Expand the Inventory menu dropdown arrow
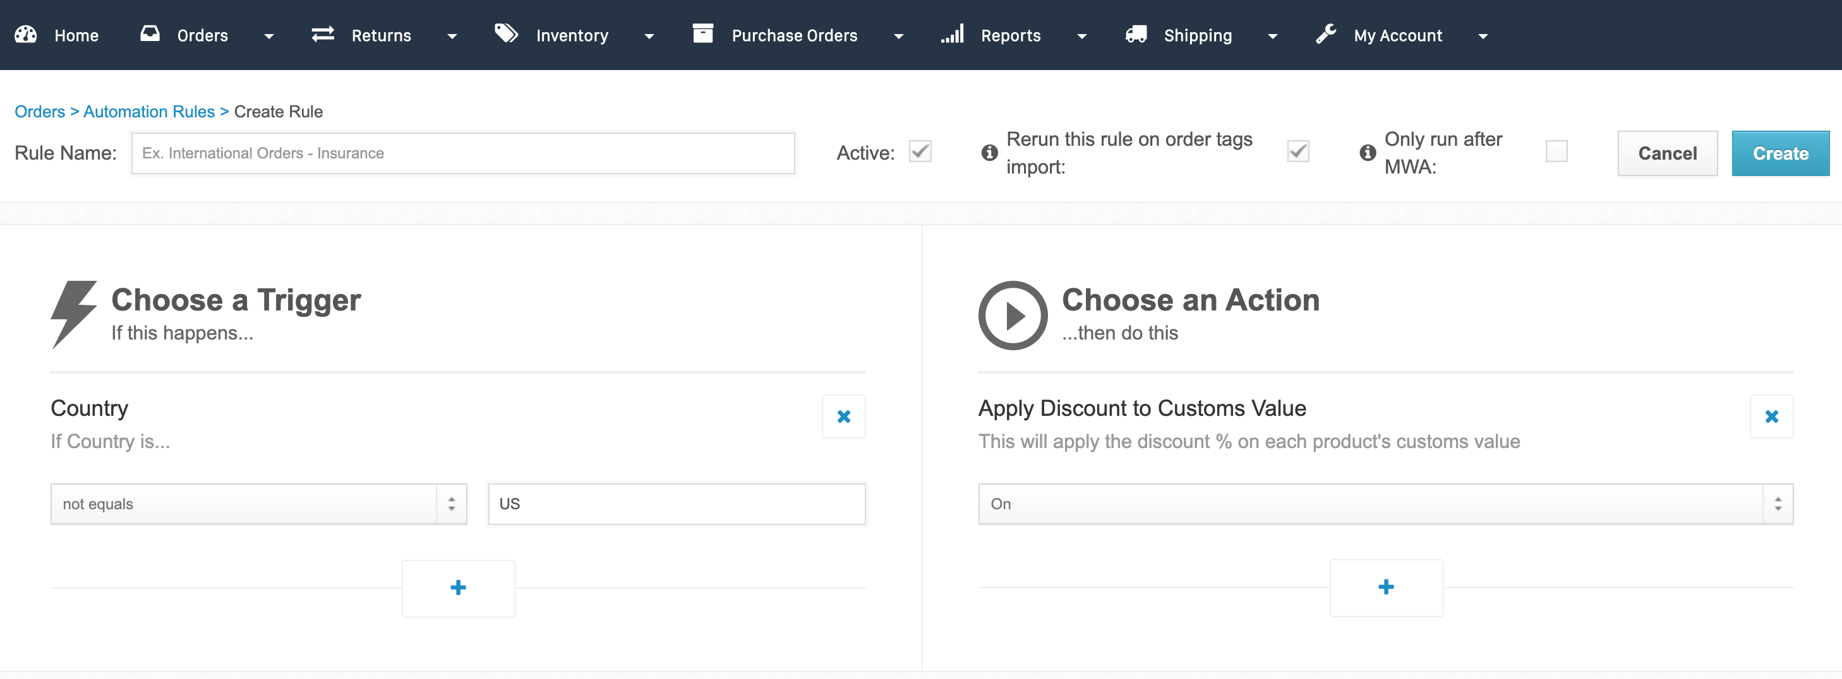 649,37
